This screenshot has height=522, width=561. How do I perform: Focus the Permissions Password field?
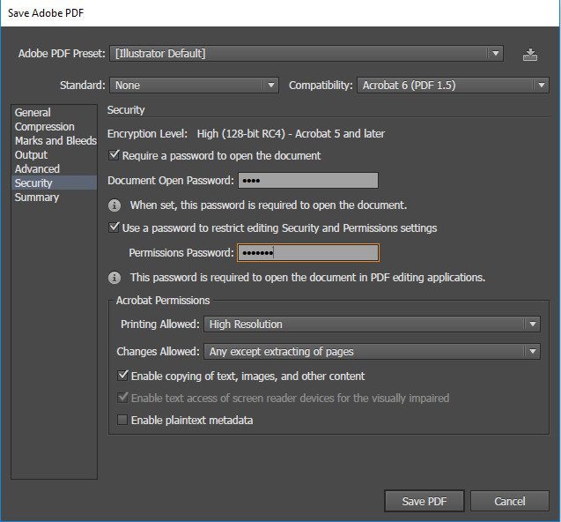coord(307,253)
